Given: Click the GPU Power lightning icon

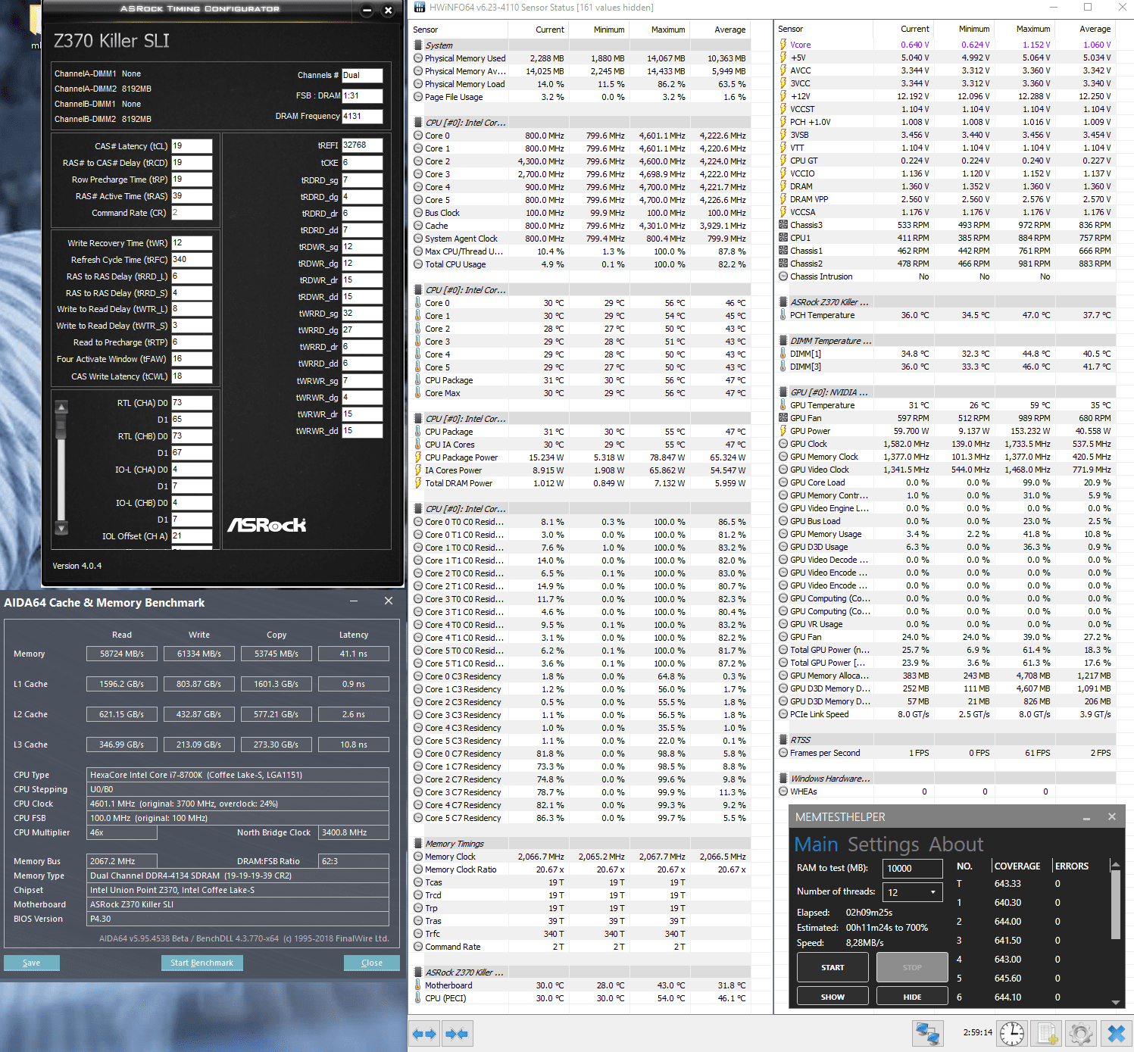Looking at the screenshot, I should click(x=783, y=431).
